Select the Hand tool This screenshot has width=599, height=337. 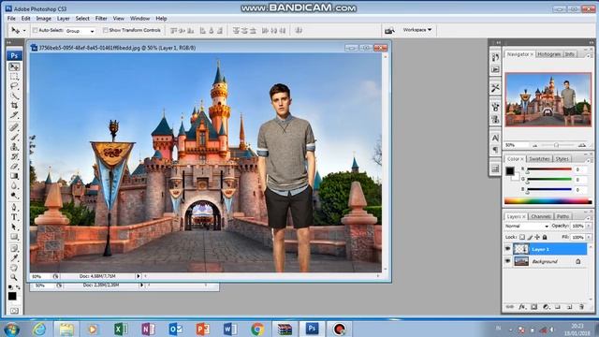coord(14,268)
